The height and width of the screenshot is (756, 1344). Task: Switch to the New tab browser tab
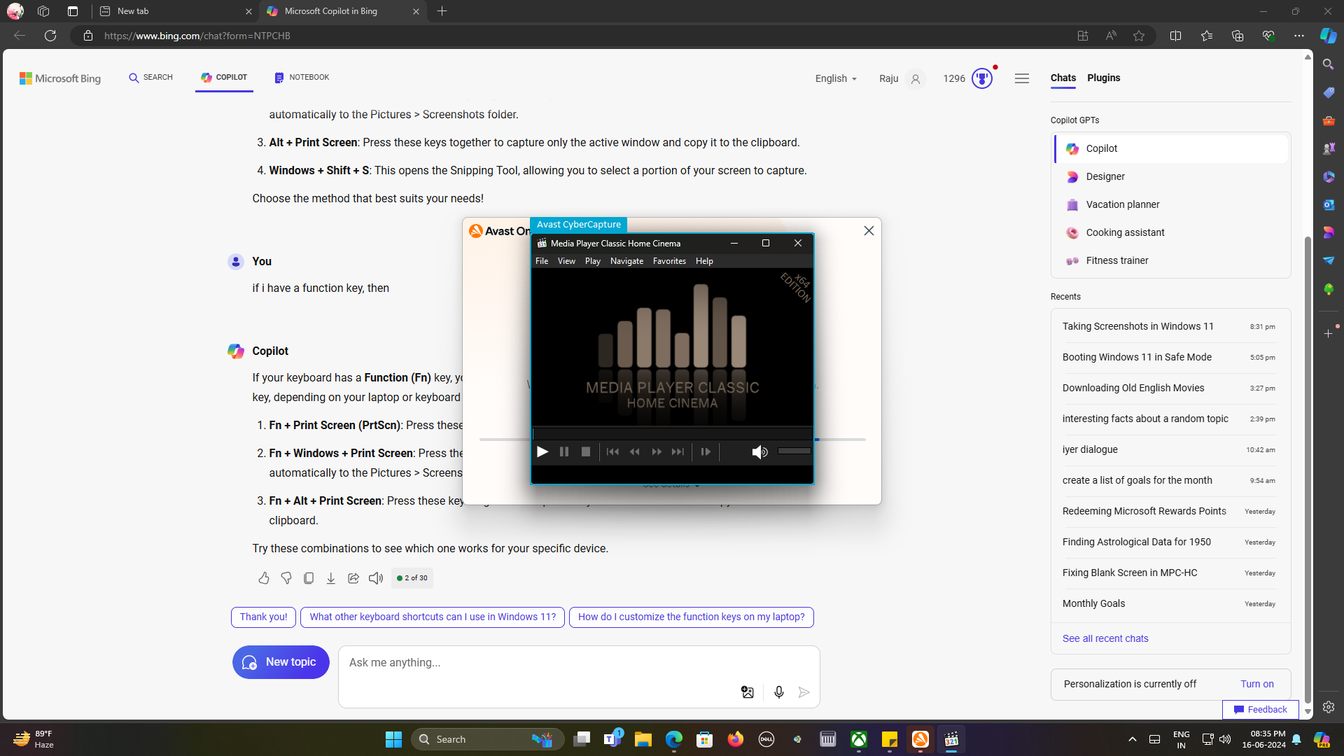point(175,11)
